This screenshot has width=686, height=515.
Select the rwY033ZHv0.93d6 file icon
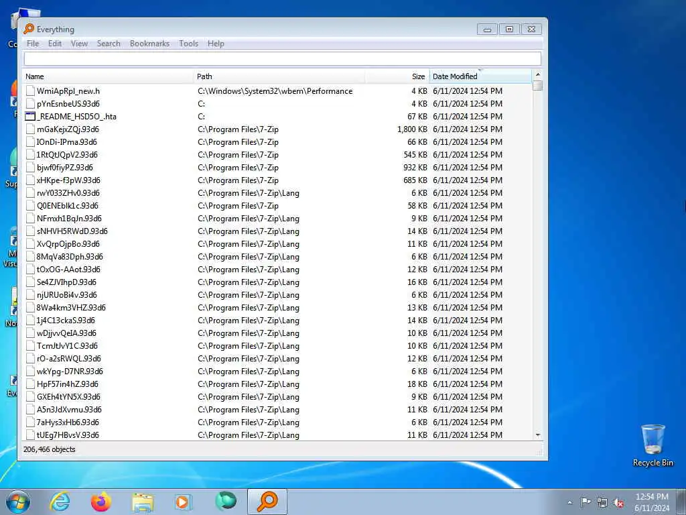29,192
